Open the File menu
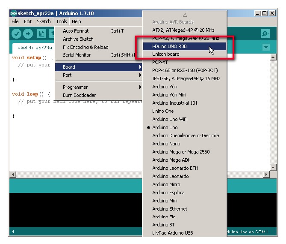This screenshot has height=244, width=286. tap(15, 21)
